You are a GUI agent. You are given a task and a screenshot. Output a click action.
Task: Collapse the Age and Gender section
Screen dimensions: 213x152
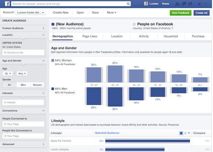tap(23, 61)
